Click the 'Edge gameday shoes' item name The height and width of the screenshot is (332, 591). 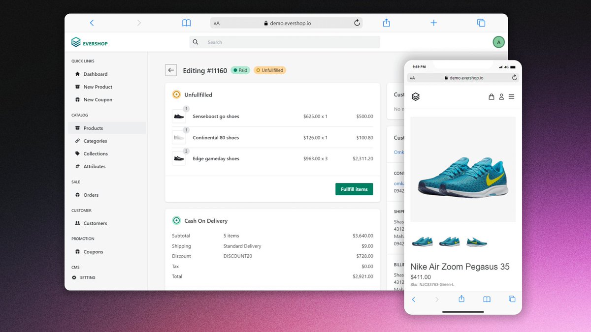tap(216, 159)
